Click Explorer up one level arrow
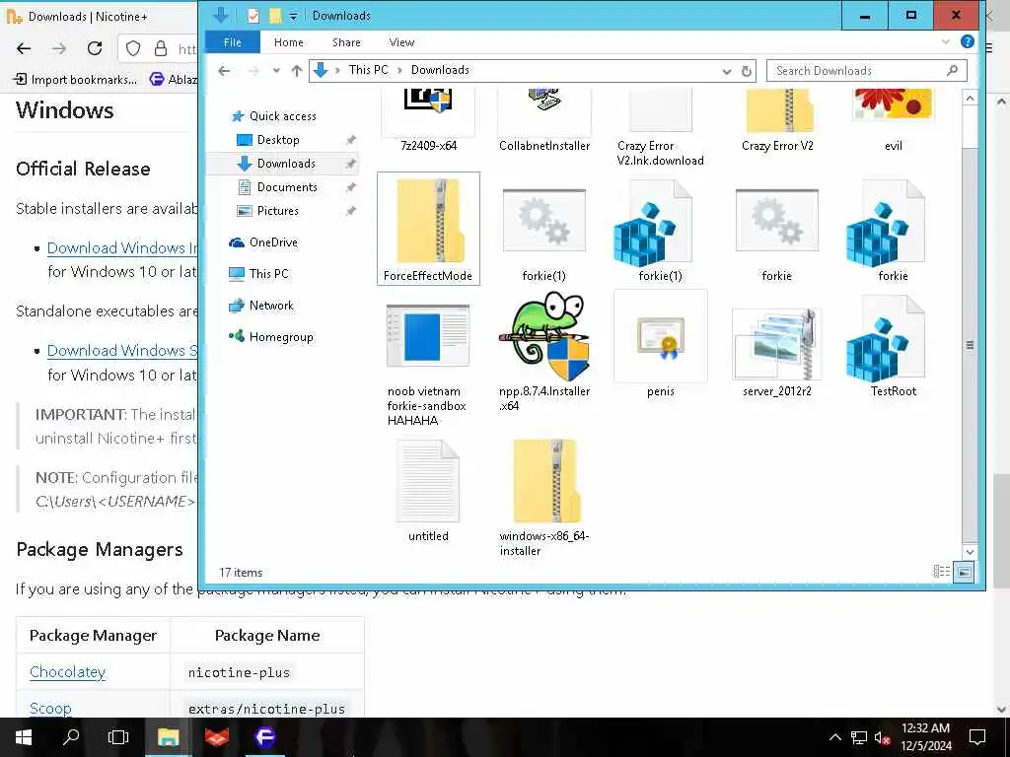Viewport: 1010px width, 757px height. click(x=296, y=71)
